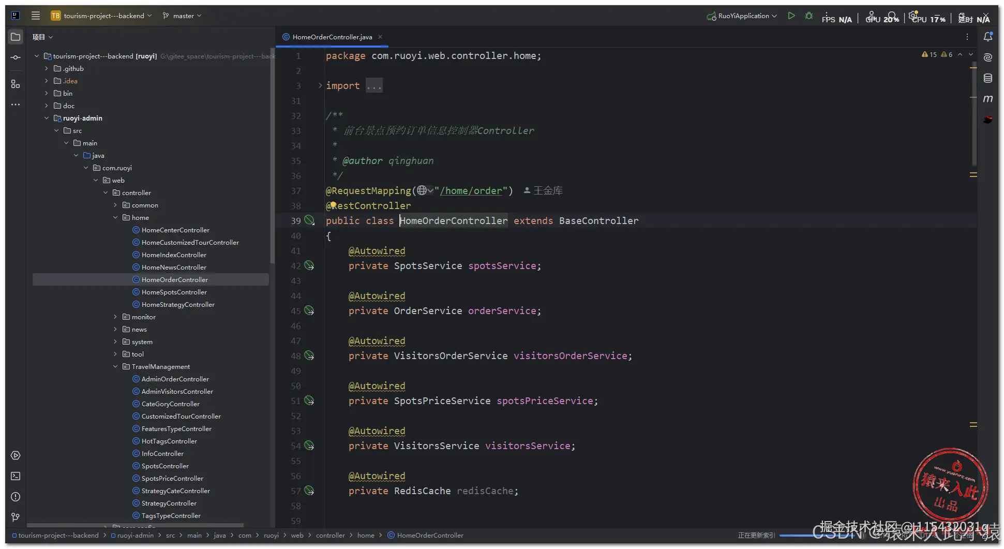Select HomeSpotsController in project tree
Image resolution: width=1004 pixels, height=549 pixels.
[174, 292]
